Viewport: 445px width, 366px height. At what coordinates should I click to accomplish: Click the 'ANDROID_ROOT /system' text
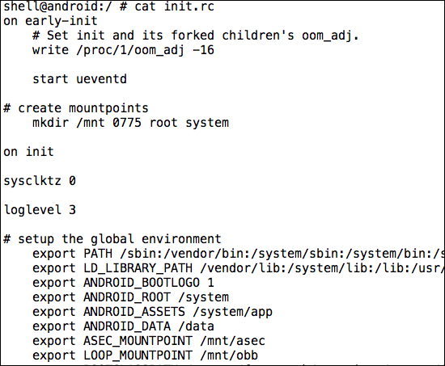(156, 297)
